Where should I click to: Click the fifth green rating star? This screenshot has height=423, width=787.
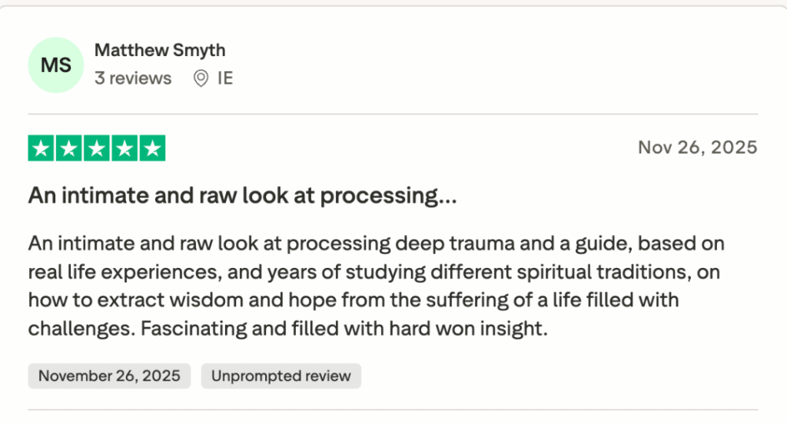click(152, 148)
